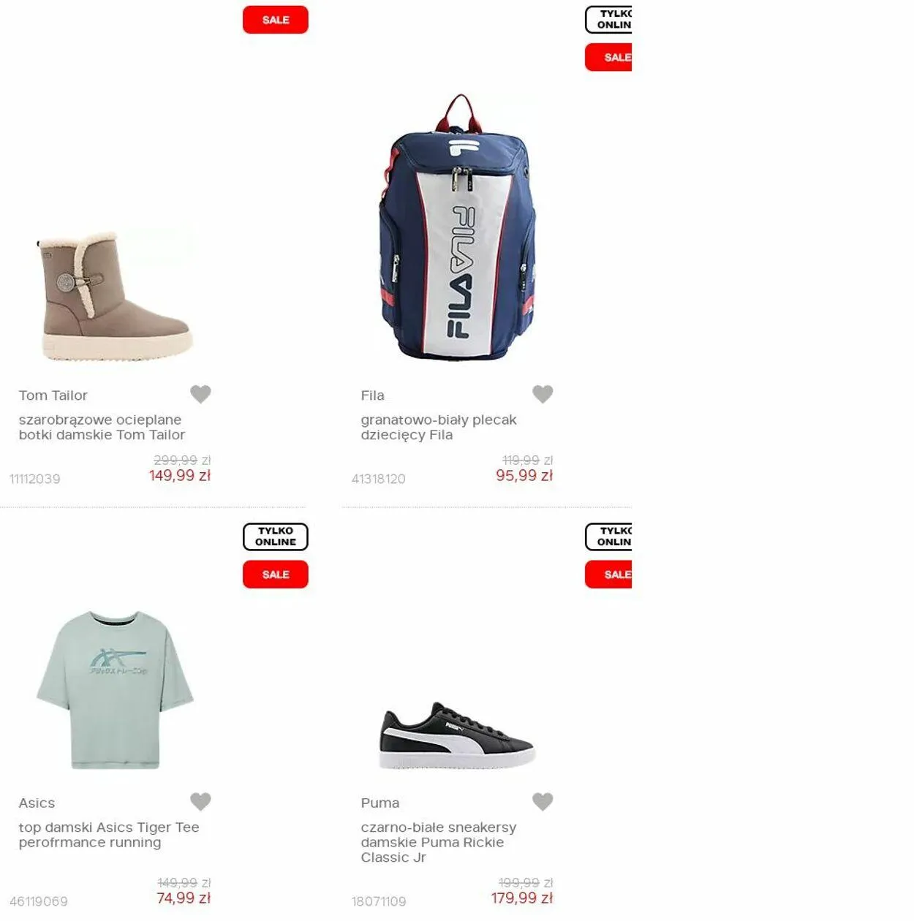Viewport: 914px width, 921px height.
Task: Open 'szarobrązowe ocieplane botki damskie Tom Tailor' link
Action: pyautogui.click(x=102, y=427)
